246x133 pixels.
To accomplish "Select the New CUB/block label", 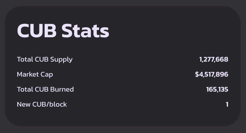I will coord(42,105).
